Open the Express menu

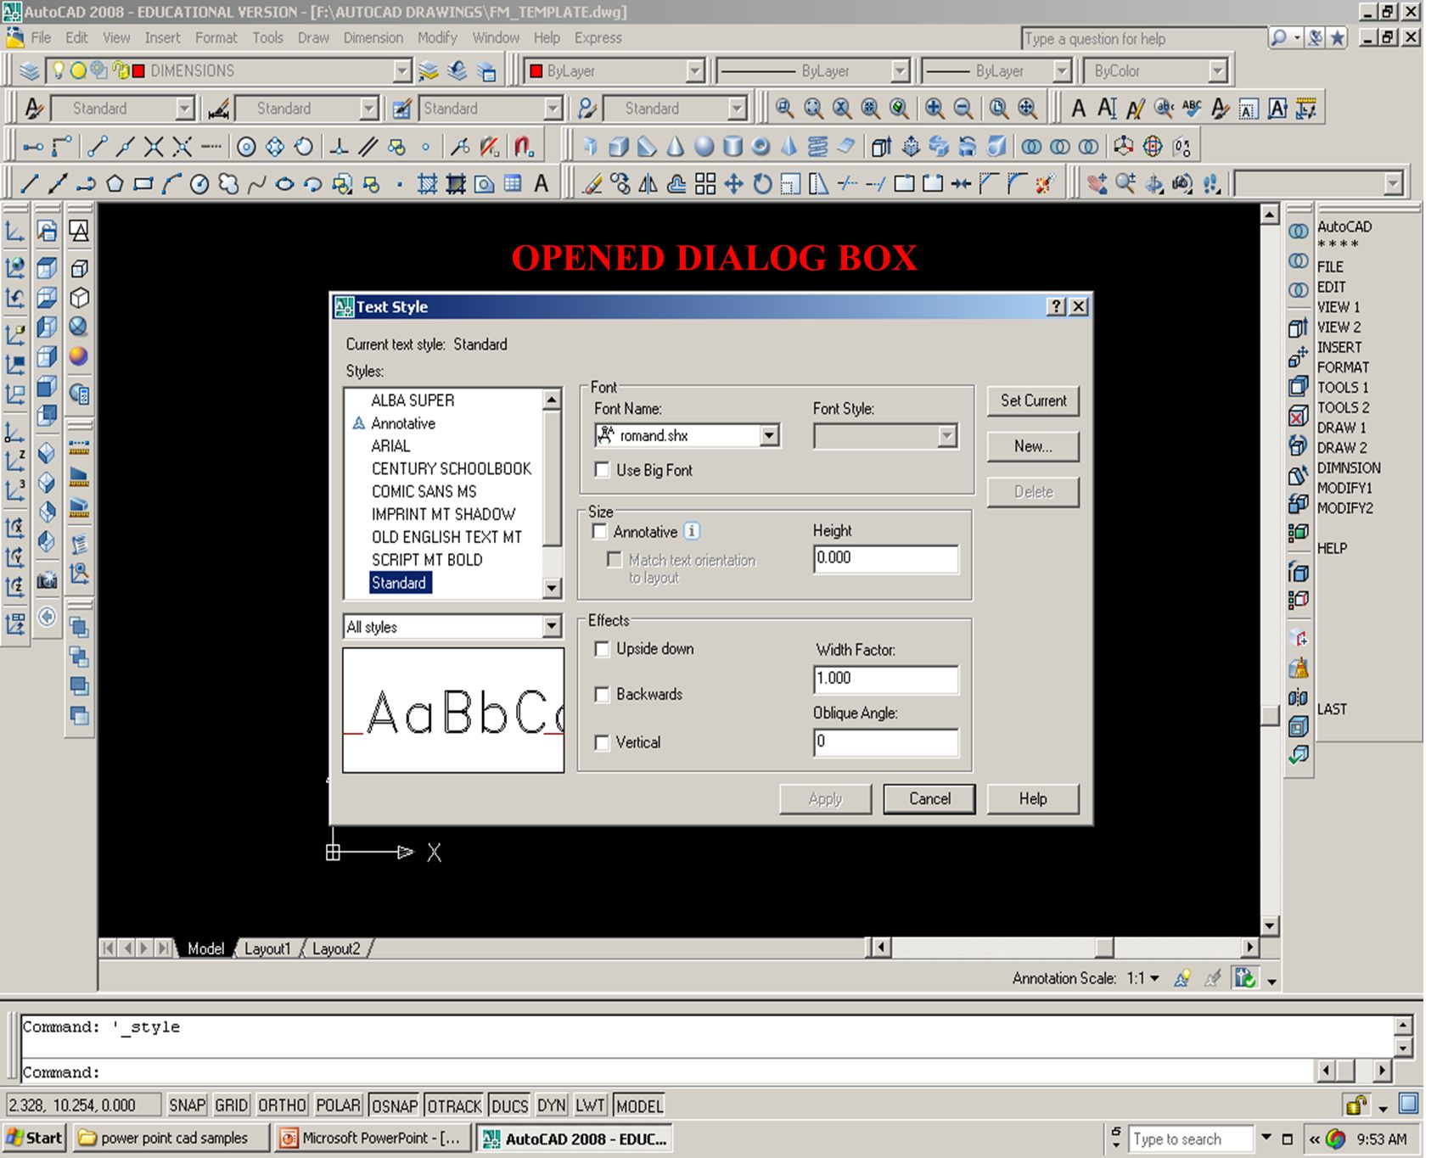[x=598, y=37]
